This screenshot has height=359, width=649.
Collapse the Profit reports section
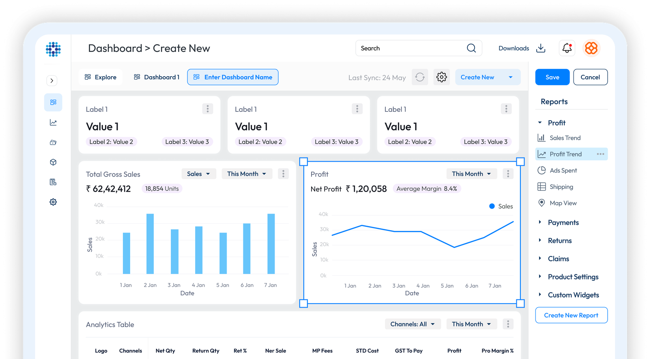[x=540, y=123]
